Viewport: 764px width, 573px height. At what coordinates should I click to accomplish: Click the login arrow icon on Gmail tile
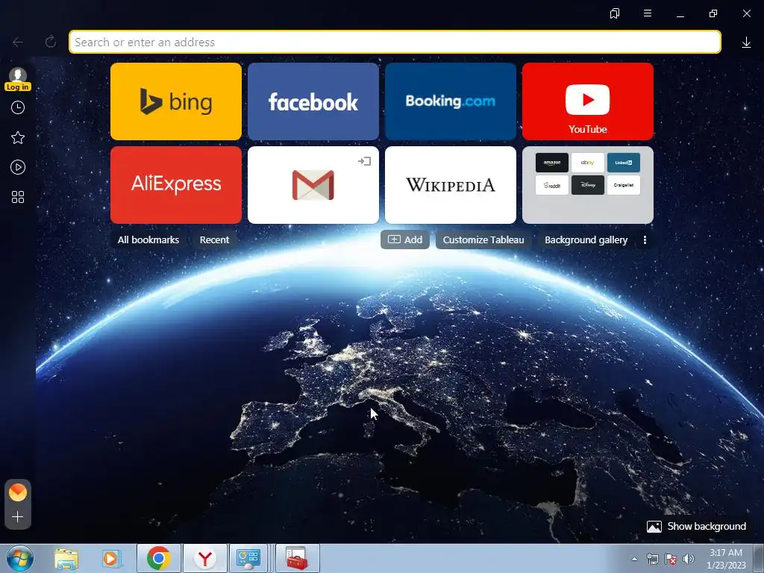point(364,161)
